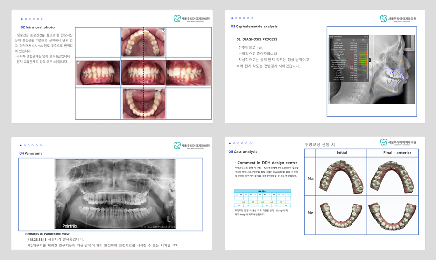
Task: Click the tooth logo on the Panorama slide
Action: pyautogui.click(x=177, y=146)
